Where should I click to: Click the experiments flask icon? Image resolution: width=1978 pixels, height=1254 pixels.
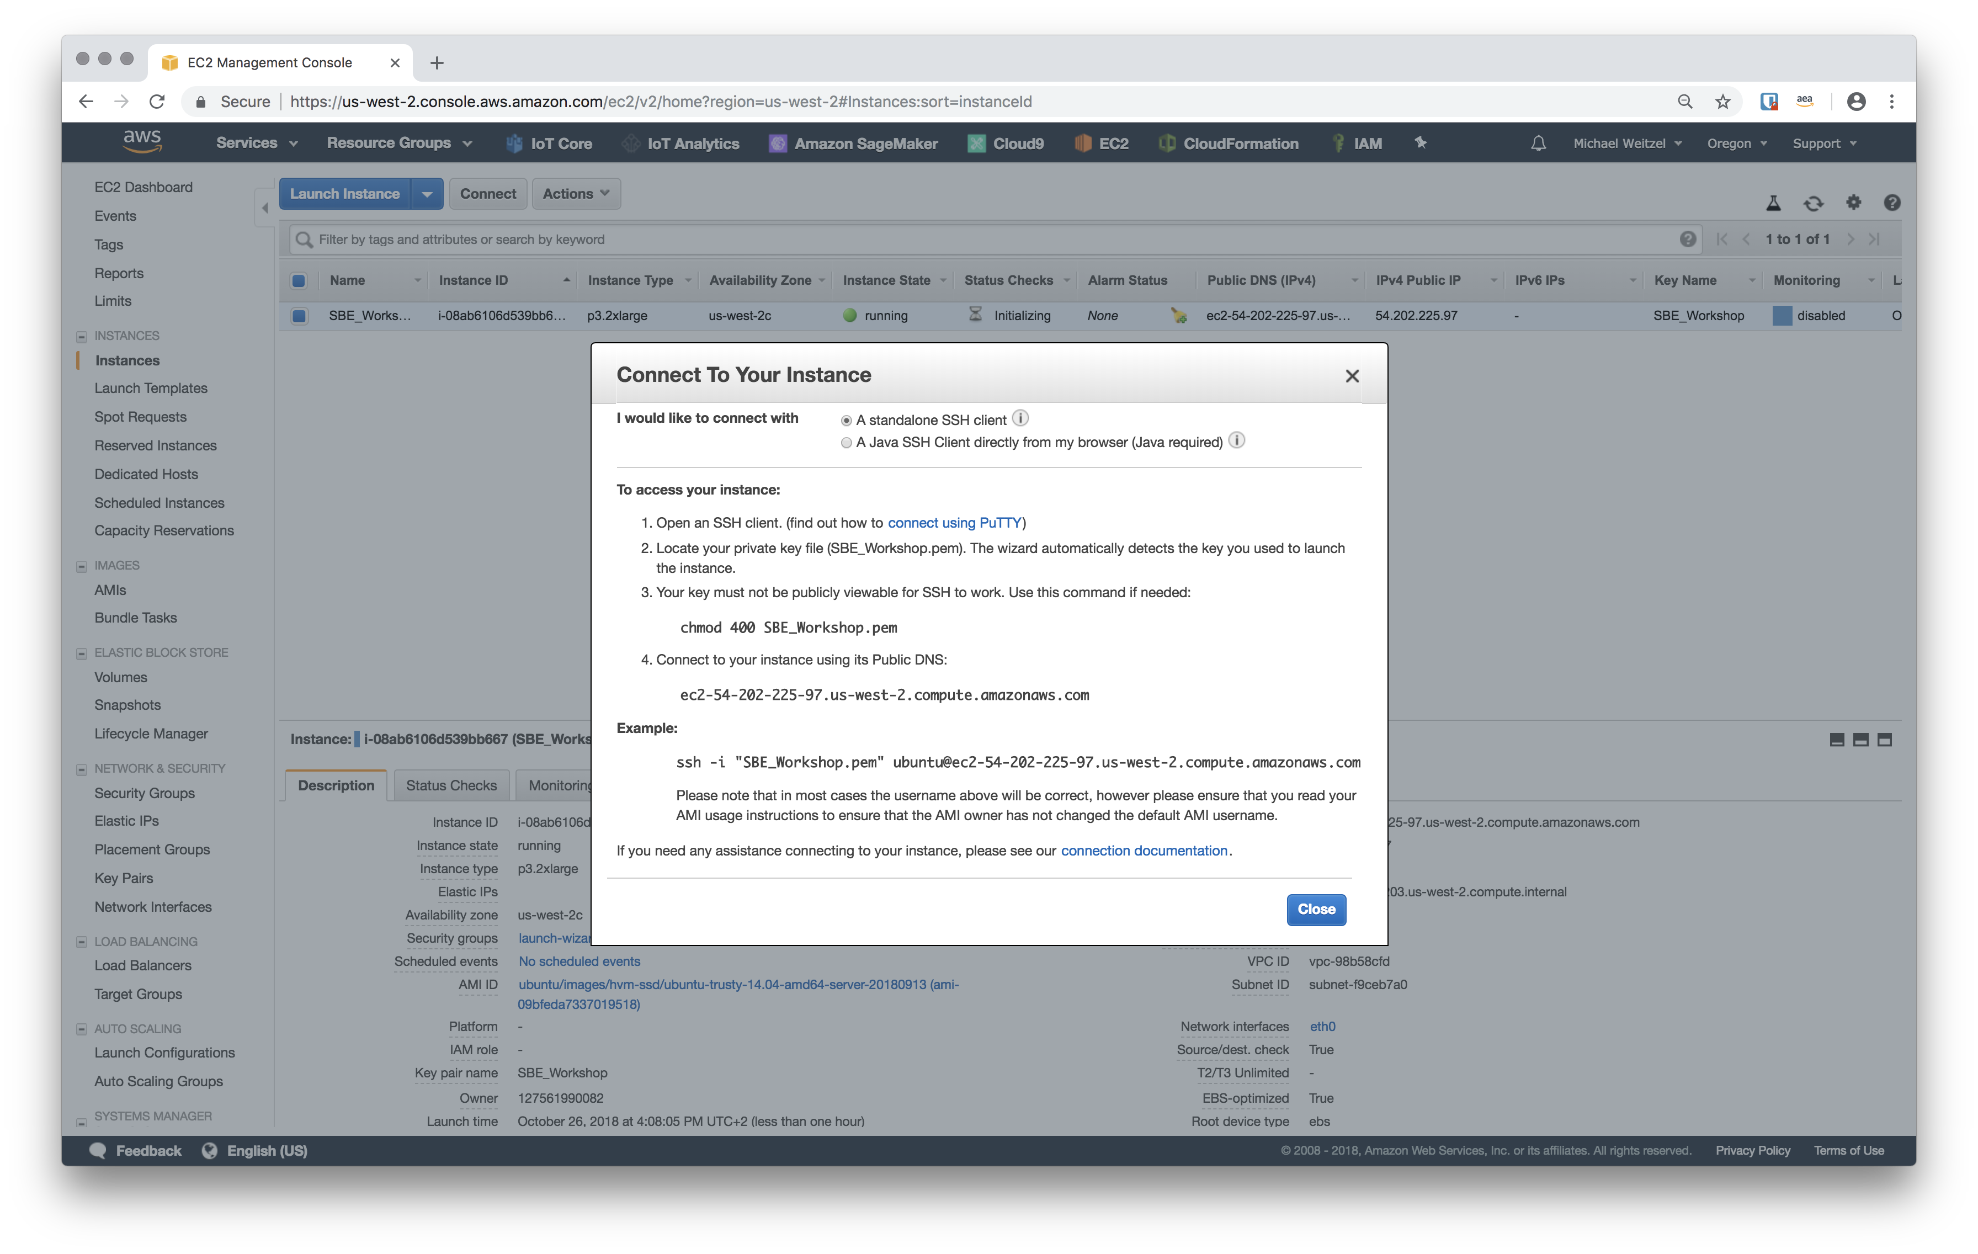(x=1773, y=203)
